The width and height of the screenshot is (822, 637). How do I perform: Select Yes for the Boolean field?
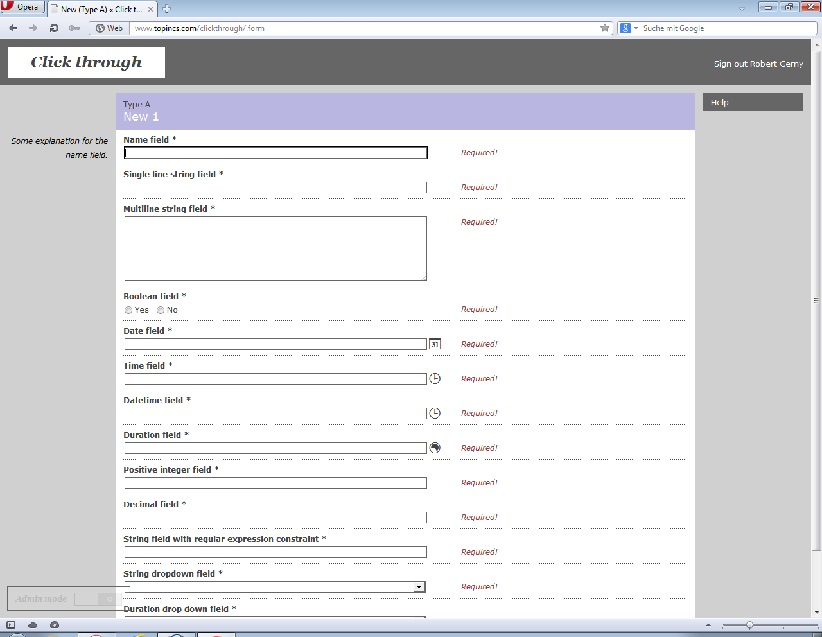click(128, 310)
